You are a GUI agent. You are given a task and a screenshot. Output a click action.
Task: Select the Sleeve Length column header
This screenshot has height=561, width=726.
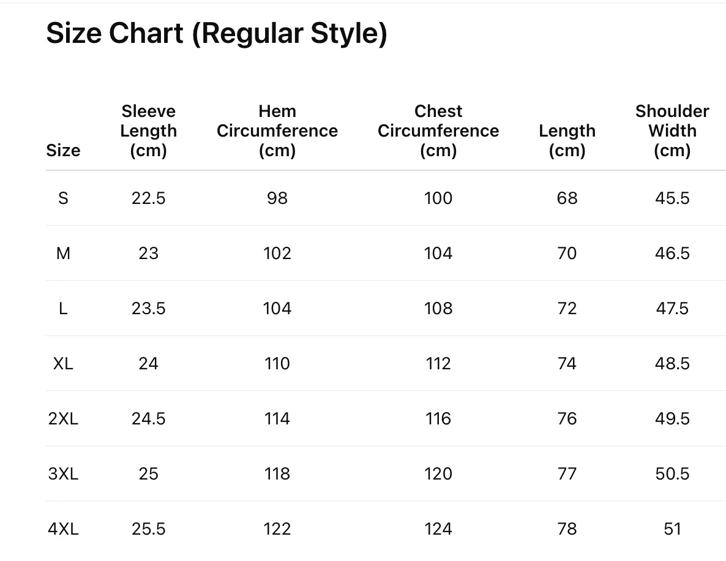click(x=148, y=131)
